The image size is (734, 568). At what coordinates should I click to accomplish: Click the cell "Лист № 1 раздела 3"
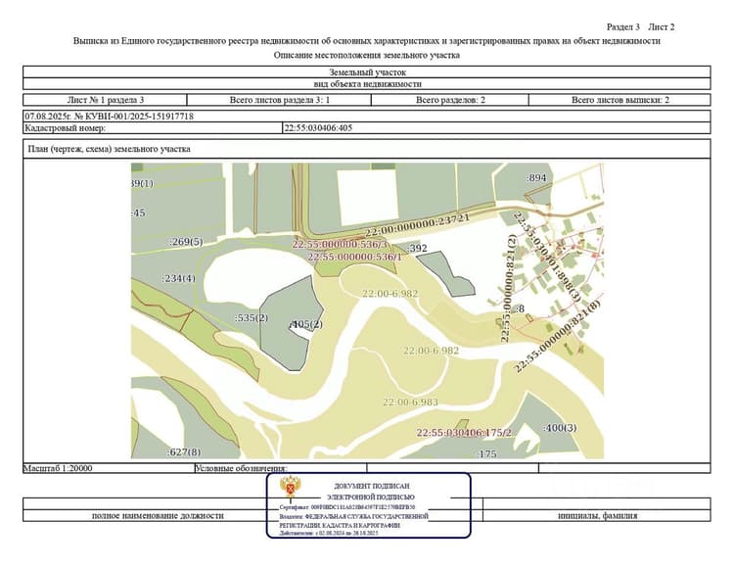[106, 100]
